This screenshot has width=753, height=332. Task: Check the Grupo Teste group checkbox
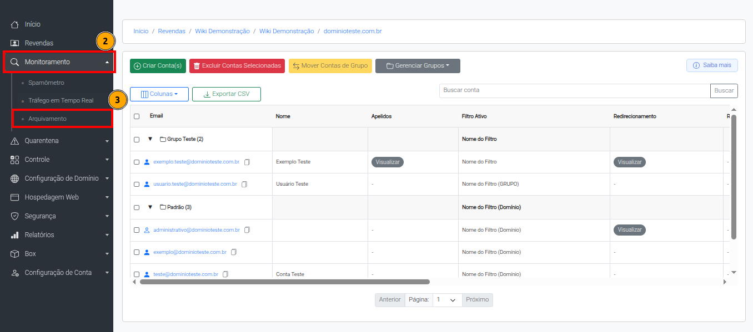click(137, 140)
